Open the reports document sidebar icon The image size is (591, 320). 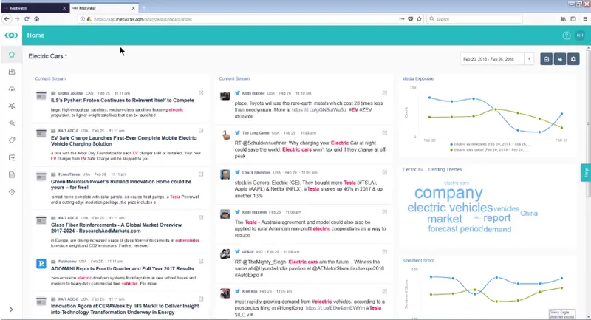[x=12, y=175]
